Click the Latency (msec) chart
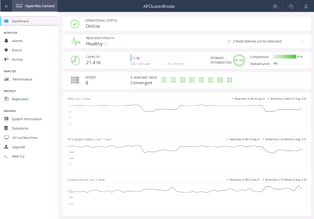This screenshot has height=219, width=314. 187,197
